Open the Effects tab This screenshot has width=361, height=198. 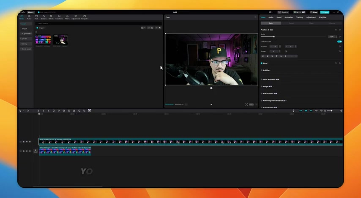coord(51,17)
